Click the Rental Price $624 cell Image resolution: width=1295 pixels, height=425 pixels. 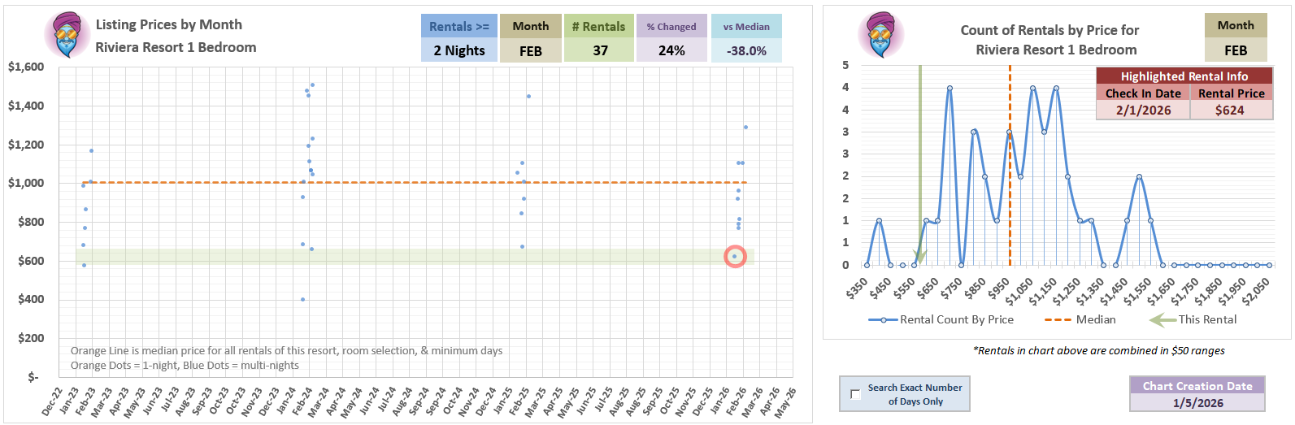(x=1230, y=111)
